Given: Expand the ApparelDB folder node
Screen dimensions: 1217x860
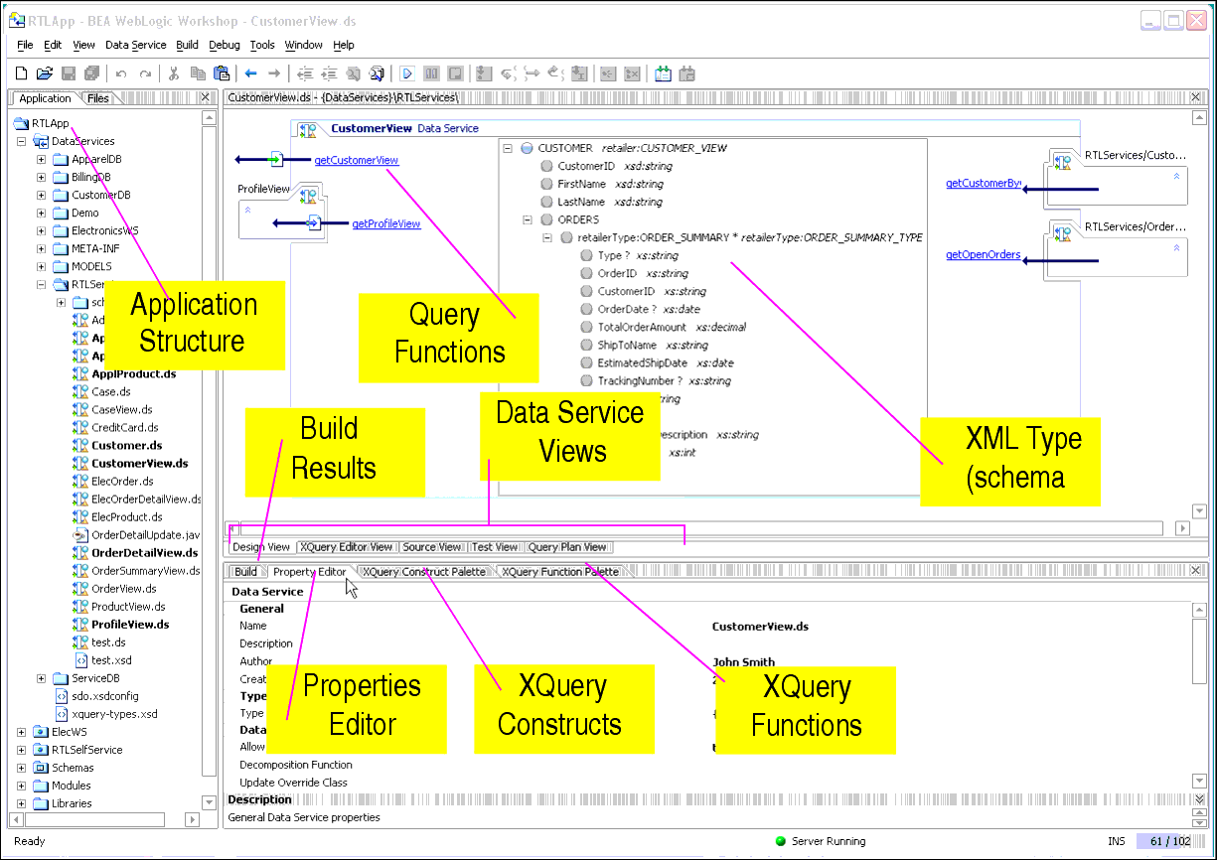Looking at the screenshot, I should pyautogui.click(x=41, y=160).
